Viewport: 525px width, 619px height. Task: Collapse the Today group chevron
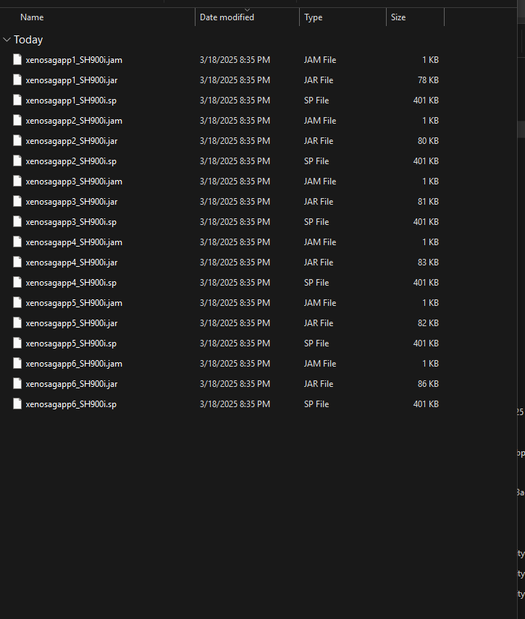point(7,40)
